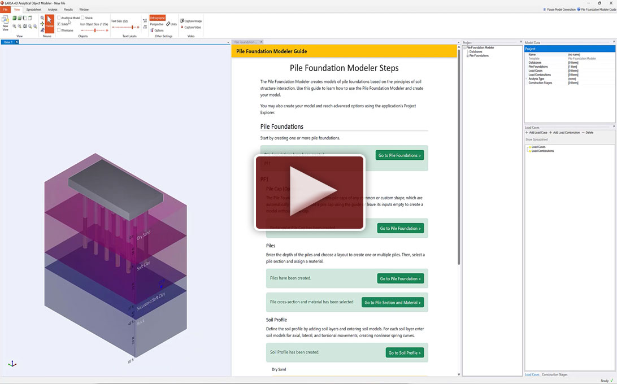Click Delete in Load Cases panel
617x384 pixels.
tap(588, 133)
